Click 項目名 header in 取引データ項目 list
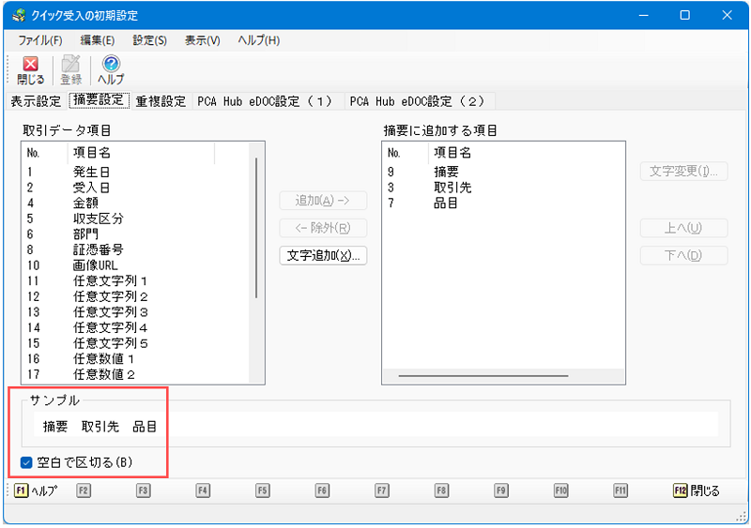This screenshot has width=751, height=528. tap(142, 153)
